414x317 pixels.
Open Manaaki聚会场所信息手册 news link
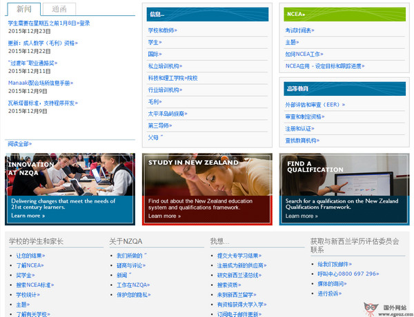[41, 83]
